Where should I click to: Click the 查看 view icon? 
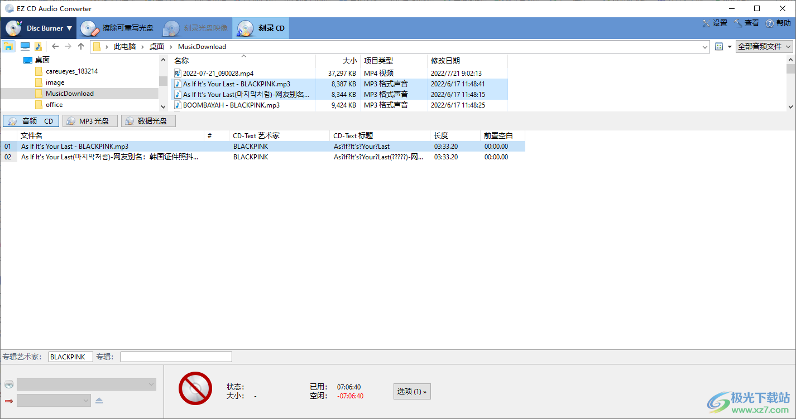(x=747, y=23)
